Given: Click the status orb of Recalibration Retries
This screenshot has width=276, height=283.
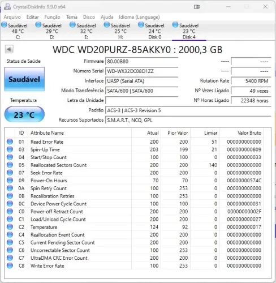Looking at the screenshot, I should [x=10, y=196].
